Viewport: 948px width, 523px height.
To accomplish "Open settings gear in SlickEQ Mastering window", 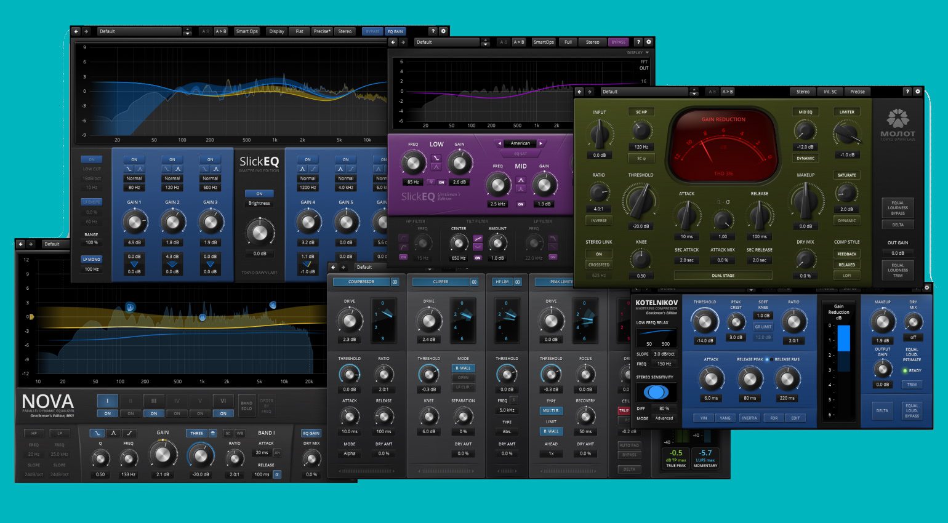I will (444, 31).
